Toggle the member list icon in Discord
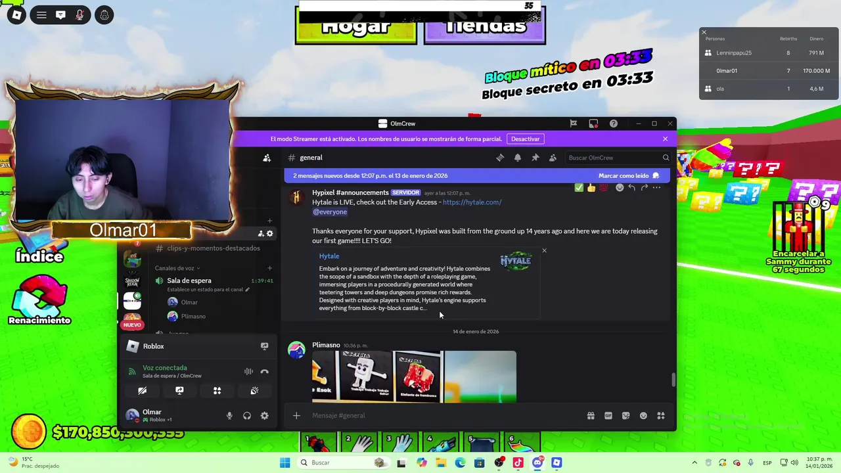841x473 pixels. 553,158
